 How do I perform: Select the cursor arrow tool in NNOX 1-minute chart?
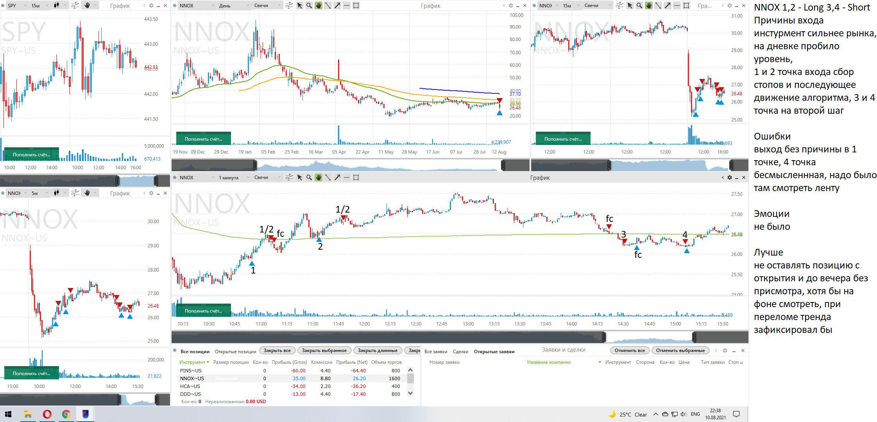tap(300, 177)
